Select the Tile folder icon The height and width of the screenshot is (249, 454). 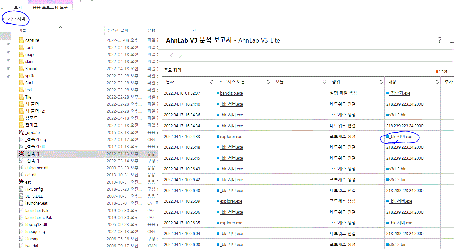(21, 97)
